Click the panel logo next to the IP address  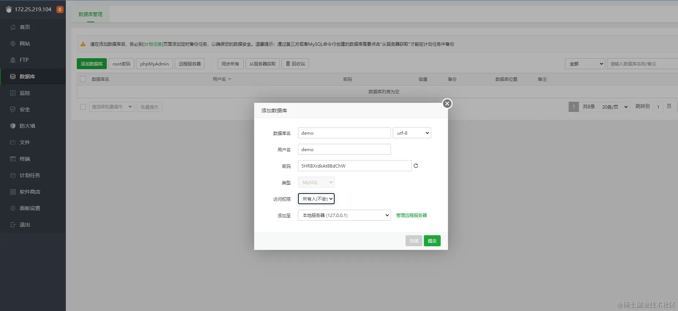pyautogui.click(x=9, y=10)
